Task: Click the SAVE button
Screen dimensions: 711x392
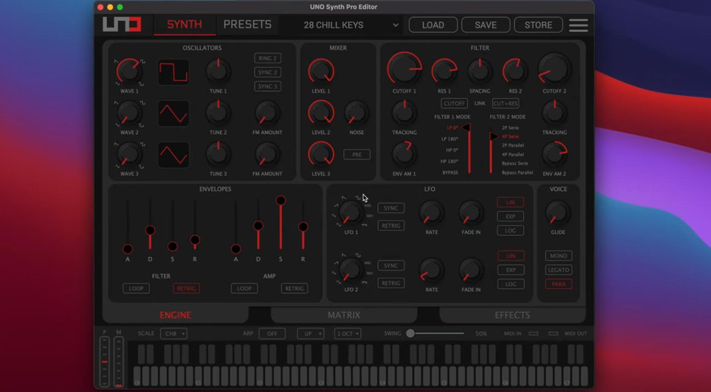Action: 485,25
